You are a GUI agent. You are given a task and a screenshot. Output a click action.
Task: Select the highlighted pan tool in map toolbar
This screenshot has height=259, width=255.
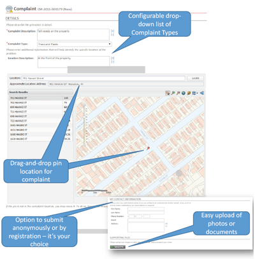pos(168,93)
